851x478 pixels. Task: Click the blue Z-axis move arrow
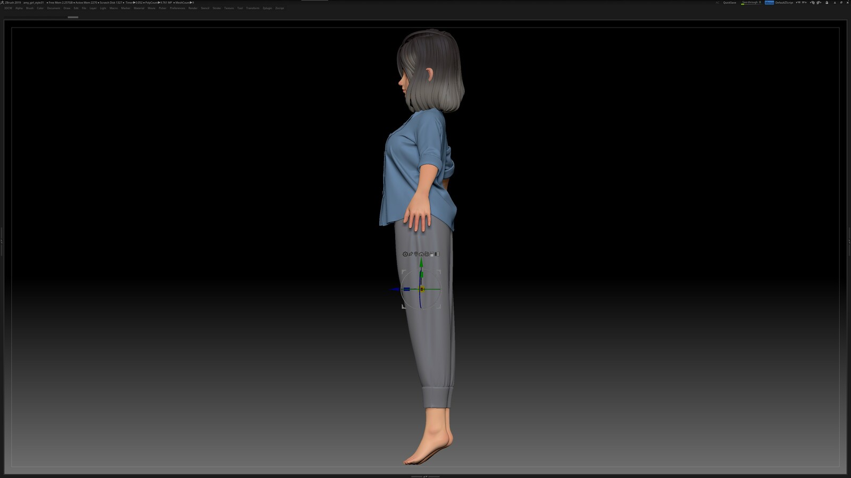coord(395,289)
